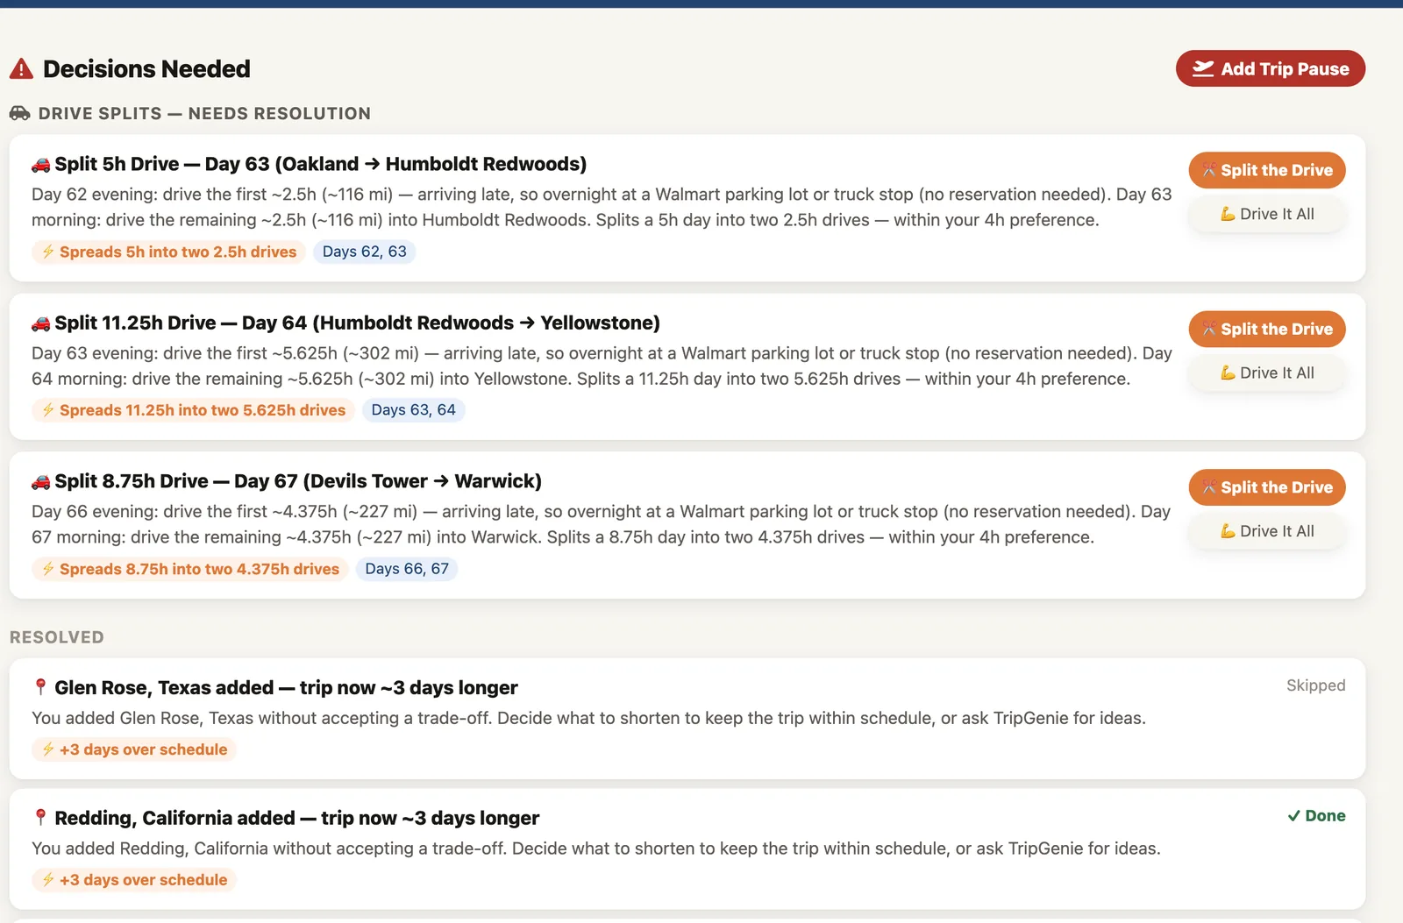Split the Drive for Oakland to Humboldt Redwoods
This screenshot has width=1403, height=923.
coord(1267,170)
